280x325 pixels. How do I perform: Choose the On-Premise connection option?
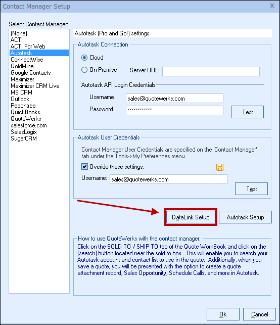tap(84, 70)
